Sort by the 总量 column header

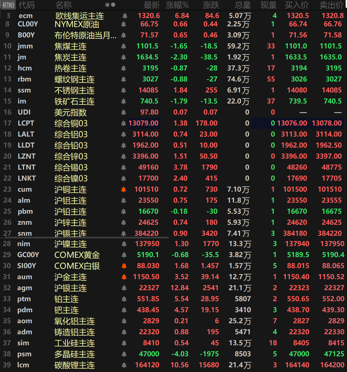coord(243,5)
